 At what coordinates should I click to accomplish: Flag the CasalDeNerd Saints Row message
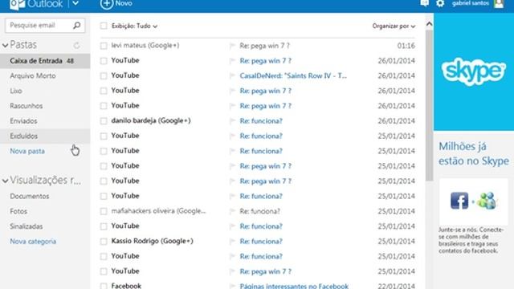(232, 75)
